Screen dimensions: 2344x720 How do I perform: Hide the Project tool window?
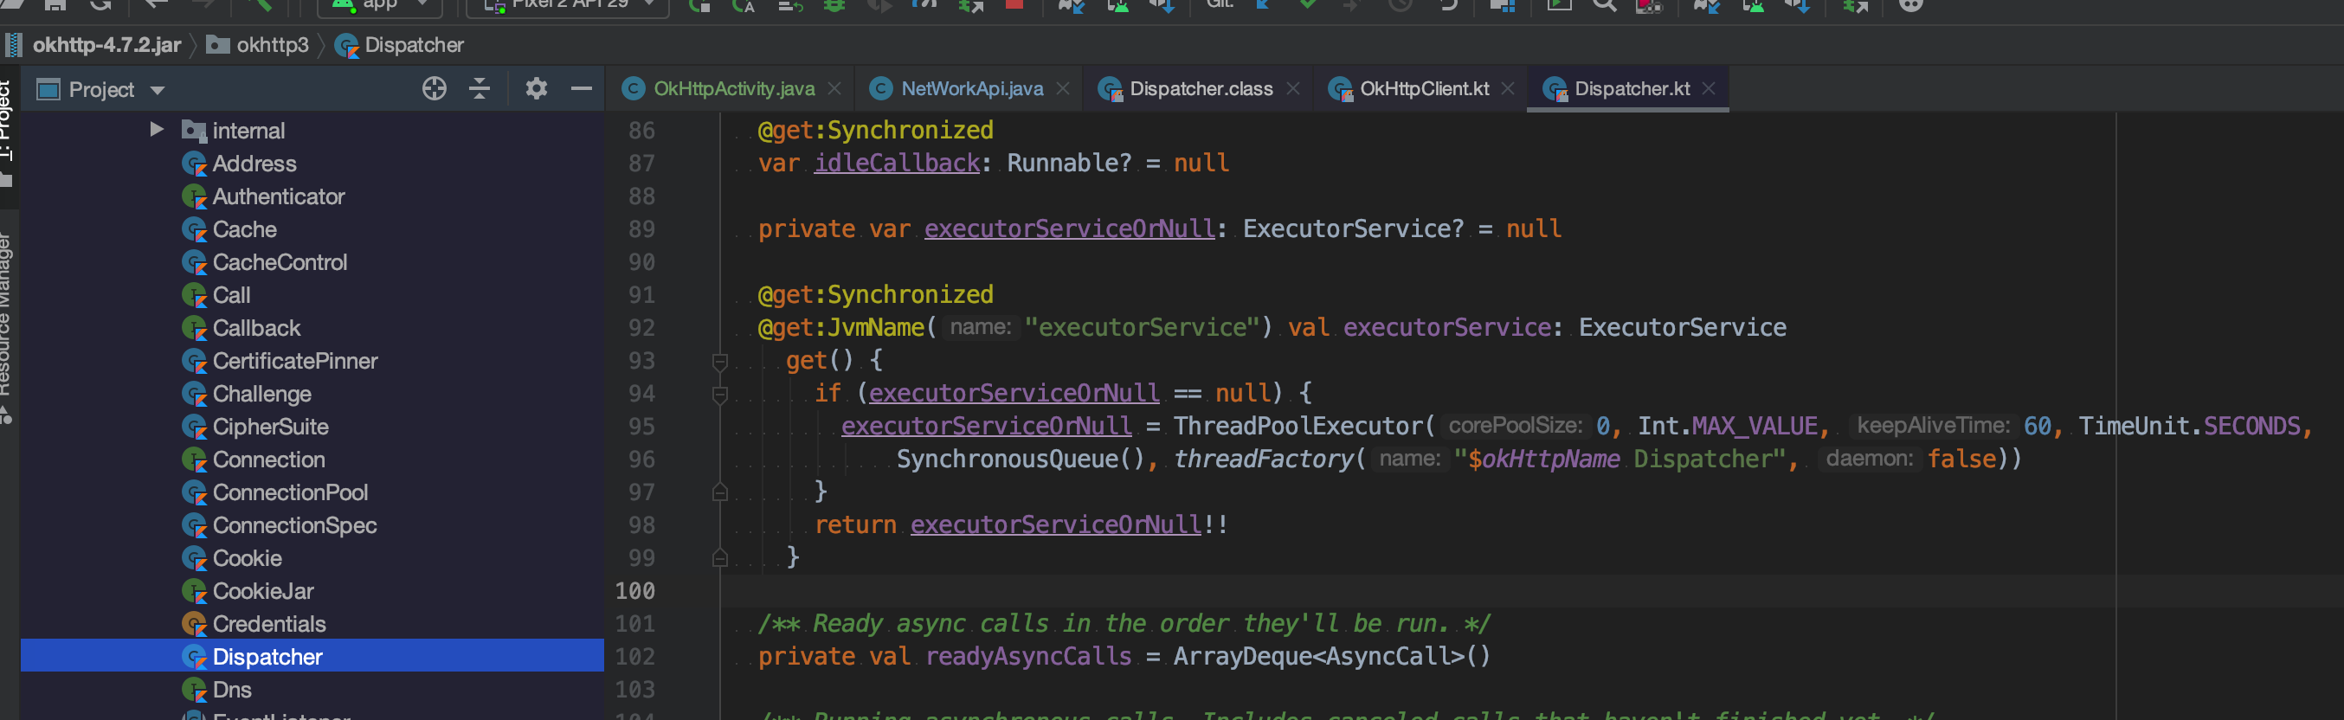pyautogui.click(x=582, y=88)
